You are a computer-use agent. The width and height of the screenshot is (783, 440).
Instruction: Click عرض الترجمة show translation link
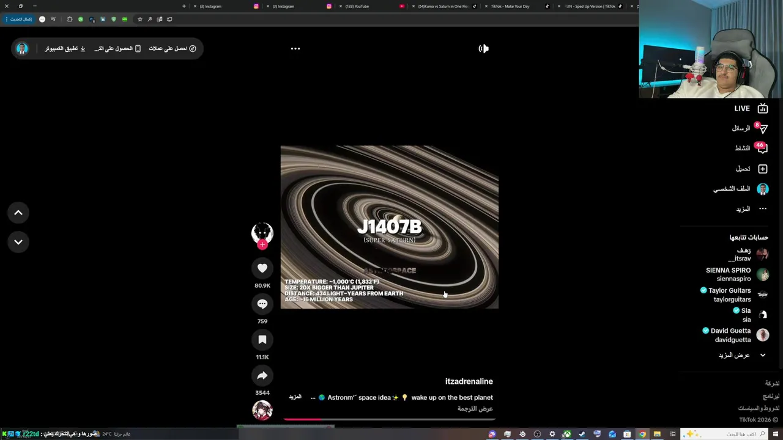[x=475, y=408]
